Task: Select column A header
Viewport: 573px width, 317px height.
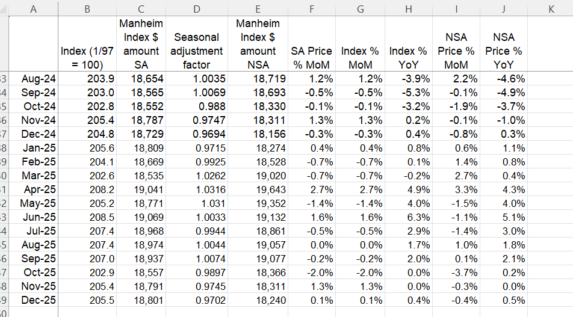Action: (x=33, y=8)
